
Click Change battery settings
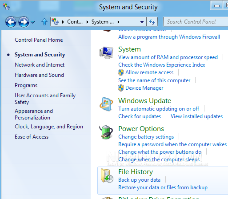(x=146, y=137)
